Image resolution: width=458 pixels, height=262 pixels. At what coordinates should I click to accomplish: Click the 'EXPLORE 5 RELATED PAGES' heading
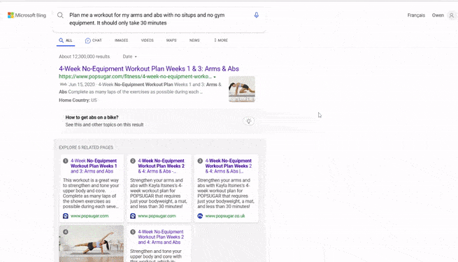click(86, 147)
